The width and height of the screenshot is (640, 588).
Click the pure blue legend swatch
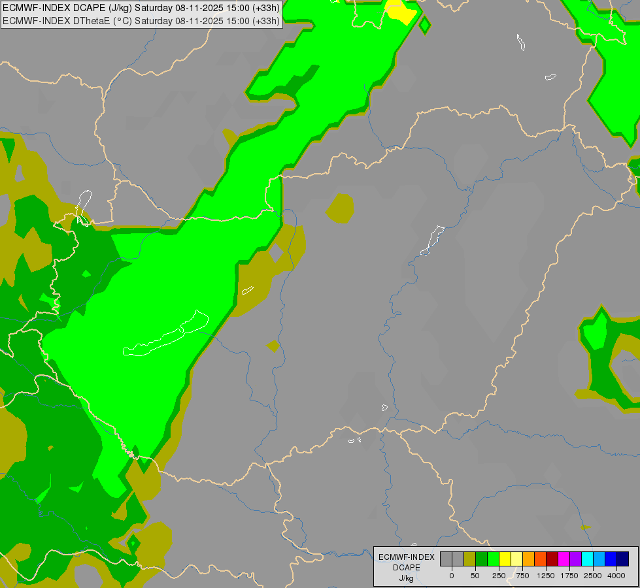[x=611, y=559]
